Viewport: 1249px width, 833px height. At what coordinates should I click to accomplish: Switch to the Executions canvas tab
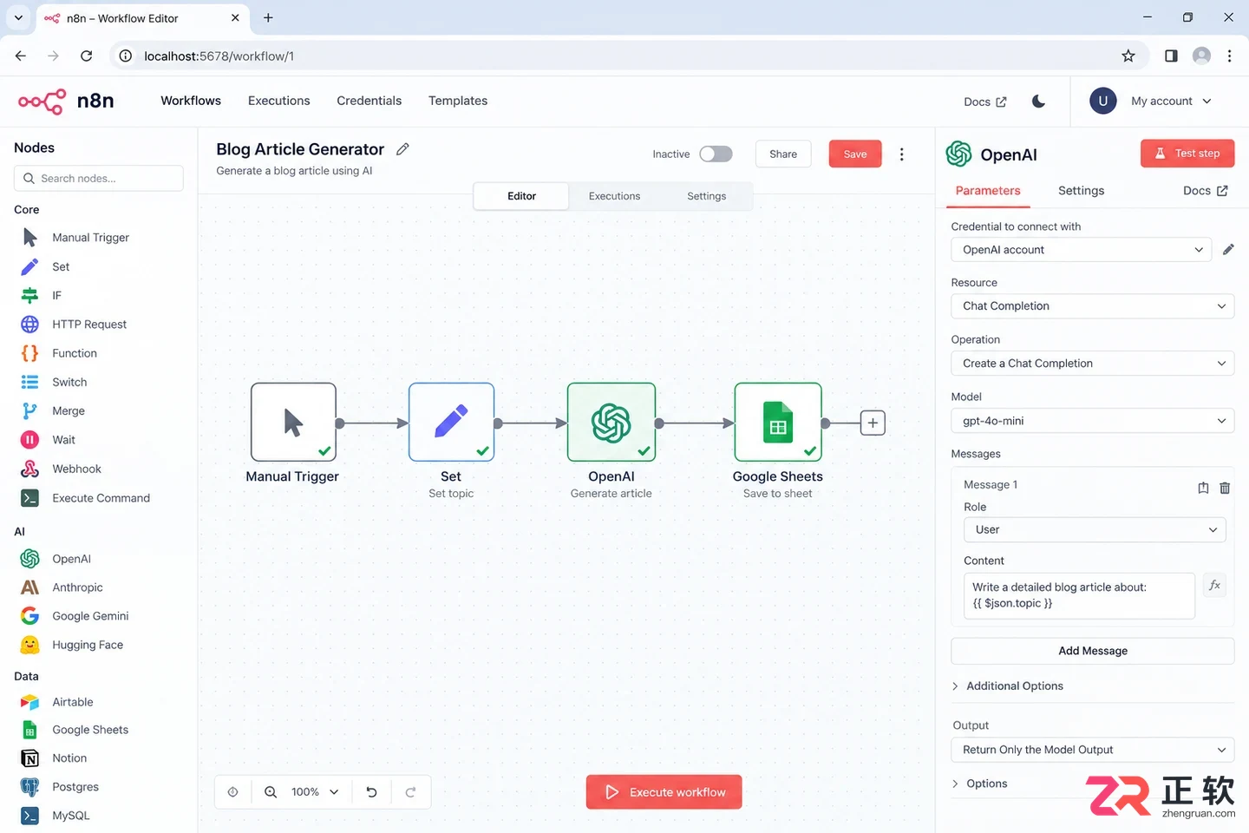pos(614,196)
